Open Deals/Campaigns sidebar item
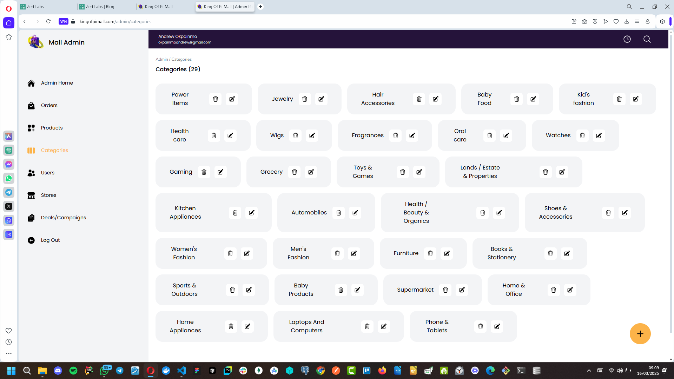This screenshot has height=379, width=674. (x=63, y=218)
